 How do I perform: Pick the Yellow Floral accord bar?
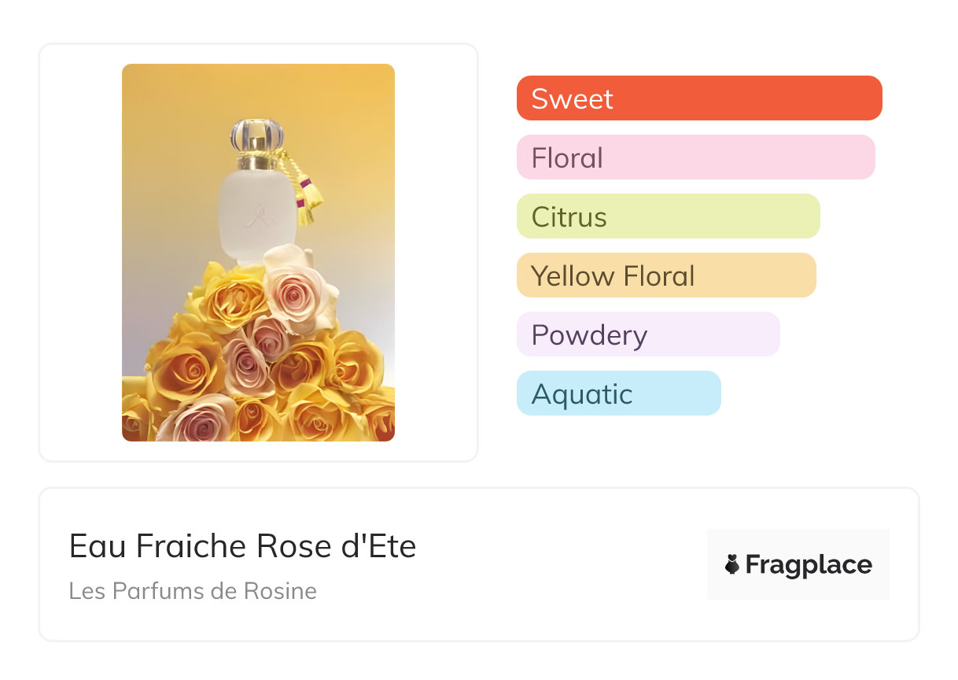pyautogui.click(x=666, y=275)
